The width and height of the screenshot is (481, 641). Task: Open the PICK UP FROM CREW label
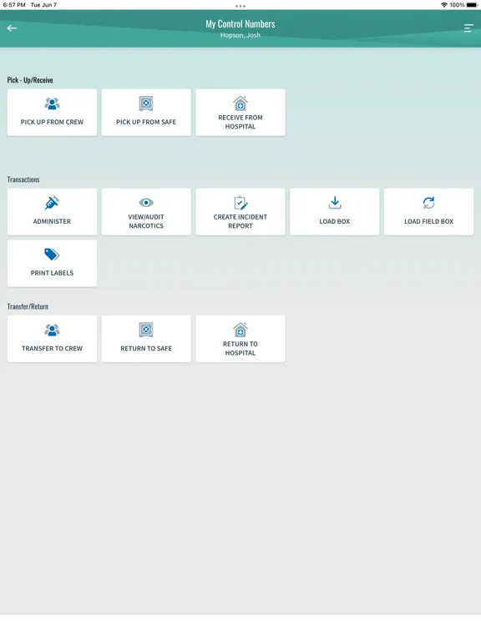coord(52,122)
